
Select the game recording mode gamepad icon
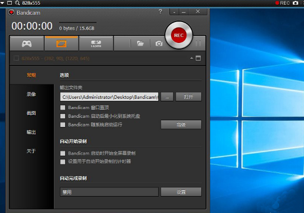(x=27, y=44)
